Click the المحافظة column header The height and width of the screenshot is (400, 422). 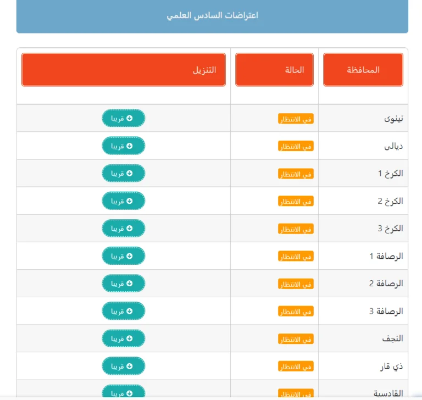pyautogui.click(x=363, y=70)
